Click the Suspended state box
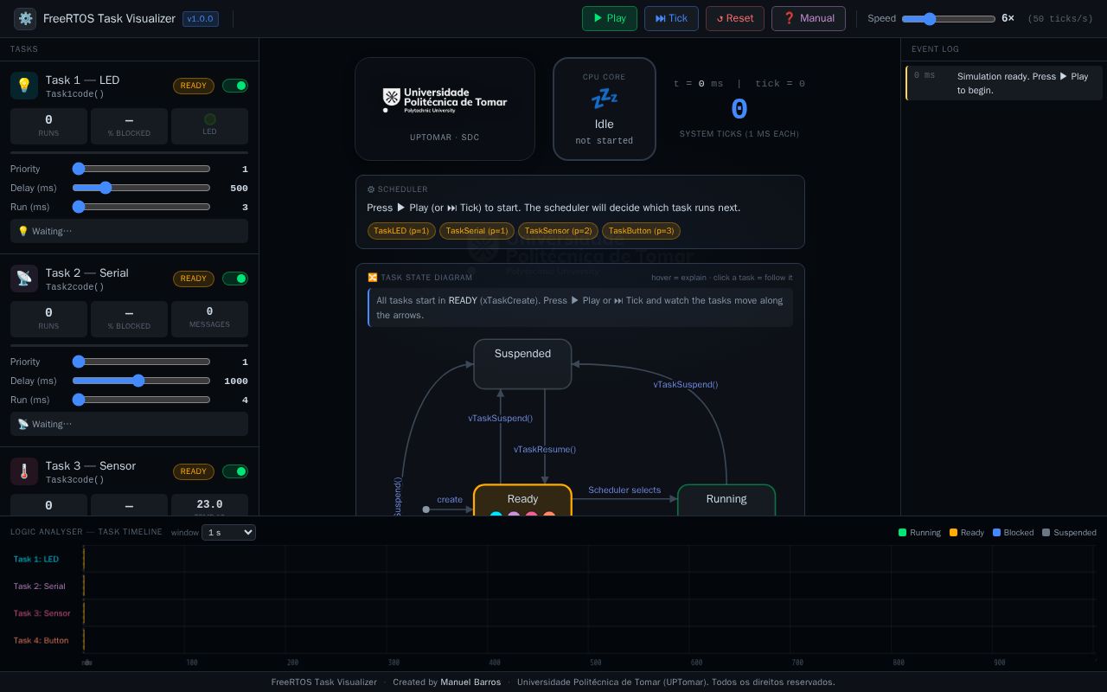 click(x=522, y=364)
